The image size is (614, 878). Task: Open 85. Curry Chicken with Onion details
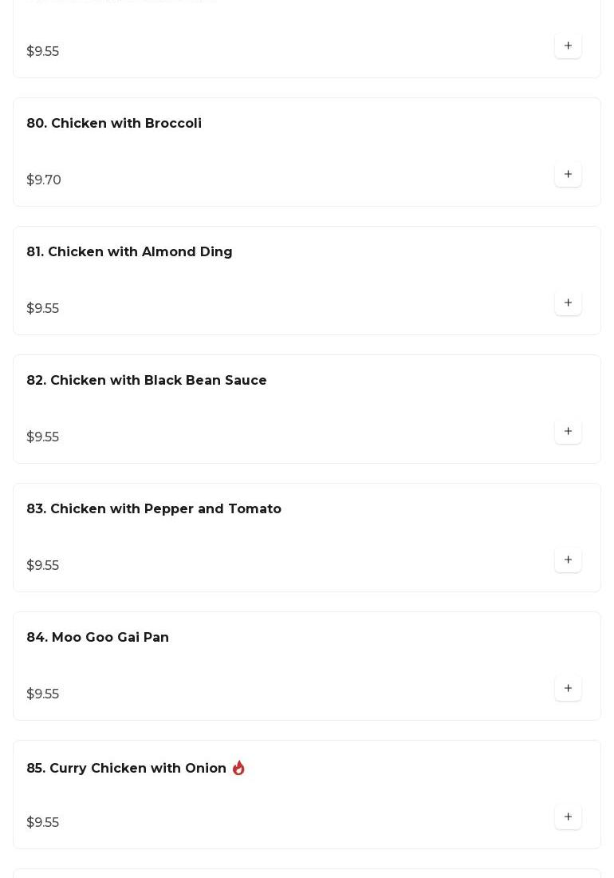(126, 769)
